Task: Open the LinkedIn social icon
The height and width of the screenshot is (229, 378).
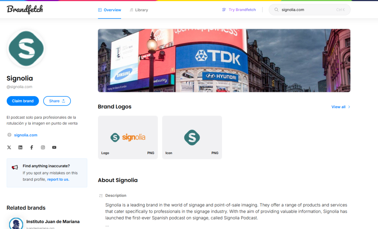Action: tap(21, 147)
